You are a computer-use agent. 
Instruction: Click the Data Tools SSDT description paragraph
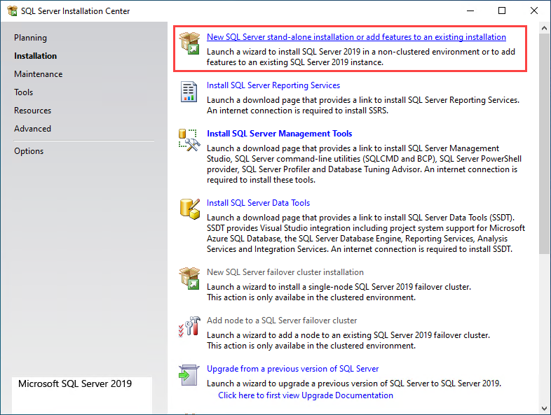pyautogui.click(x=366, y=233)
